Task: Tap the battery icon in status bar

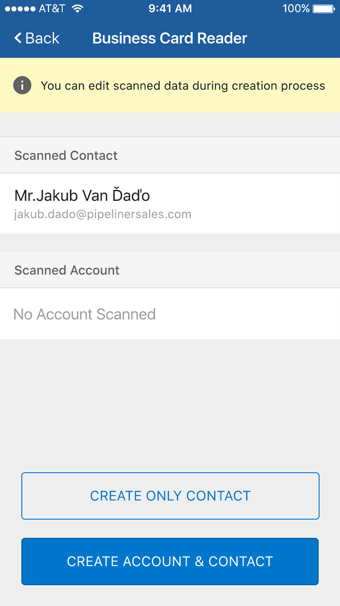Action: (x=323, y=8)
